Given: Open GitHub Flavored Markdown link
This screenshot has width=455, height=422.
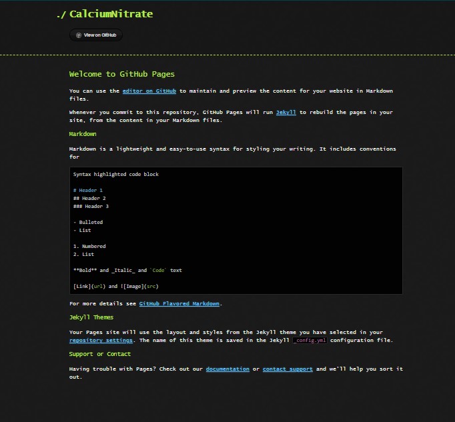Looking at the screenshot, I should (x=179, y=303).
